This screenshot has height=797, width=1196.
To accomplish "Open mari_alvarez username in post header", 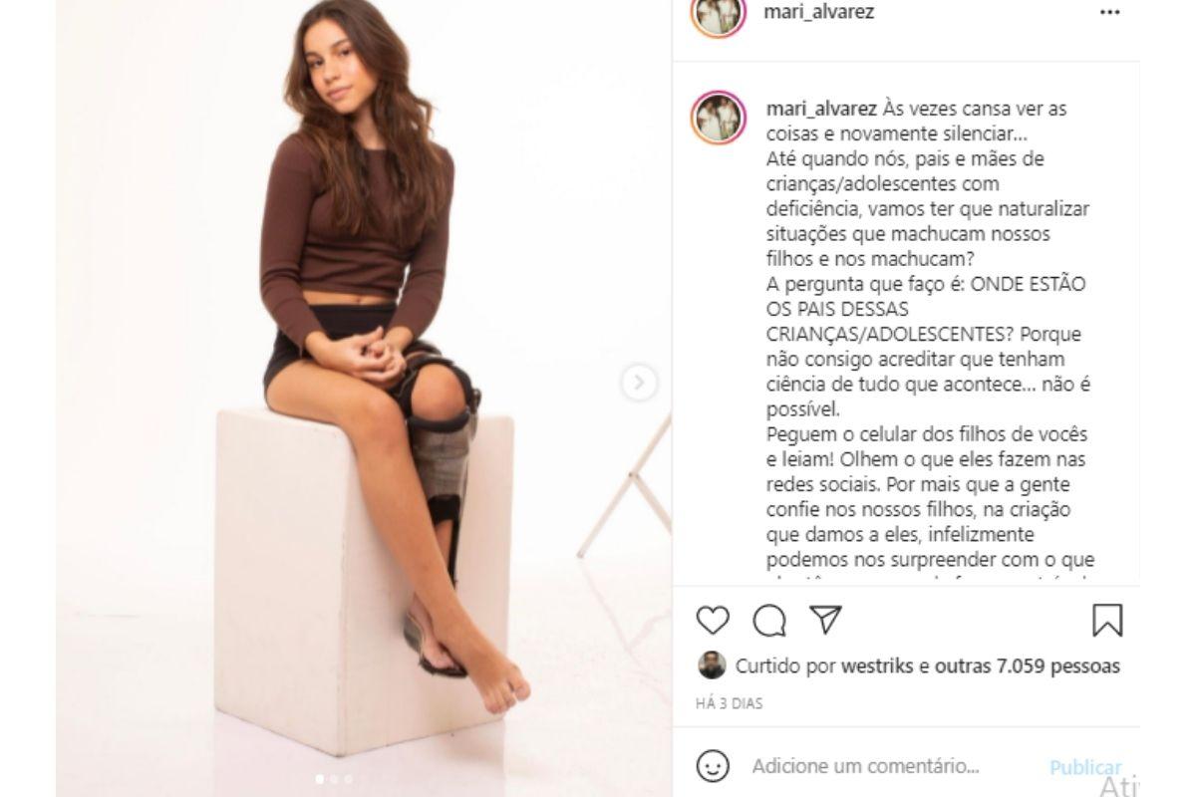I will pyautogui.click(x=818, y=13).
